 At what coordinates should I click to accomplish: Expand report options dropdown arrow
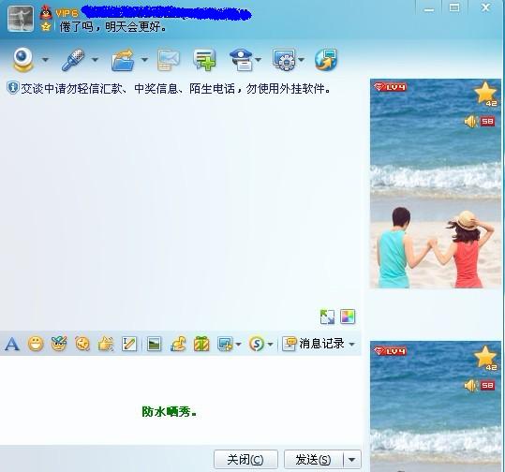[x=258, y=60]
